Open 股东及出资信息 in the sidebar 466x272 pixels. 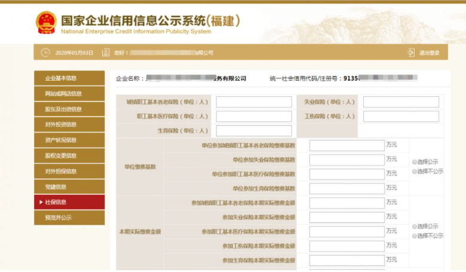[x=69, y=109]
